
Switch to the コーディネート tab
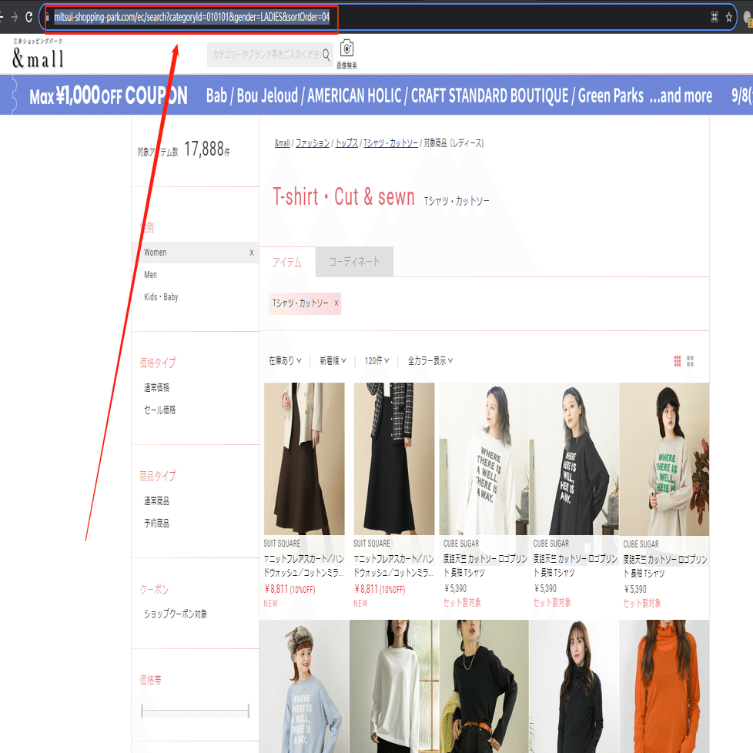tap(354, 262)
